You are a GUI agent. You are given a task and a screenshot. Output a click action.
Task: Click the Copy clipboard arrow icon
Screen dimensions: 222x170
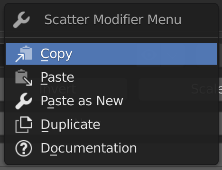pyautogui.click(x=24, y=54)
